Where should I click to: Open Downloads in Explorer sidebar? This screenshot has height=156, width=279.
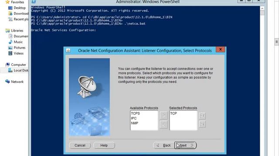(21, 13)
